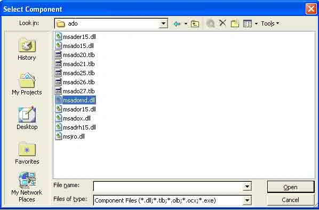Click the ado folder icon in Look in
This screenshot has width=319, height=210.
coord(61,24)
